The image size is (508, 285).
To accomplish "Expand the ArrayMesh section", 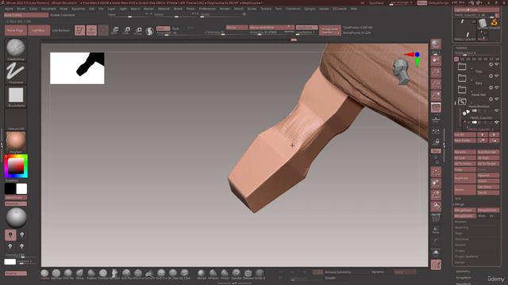I will coord(464,278).
